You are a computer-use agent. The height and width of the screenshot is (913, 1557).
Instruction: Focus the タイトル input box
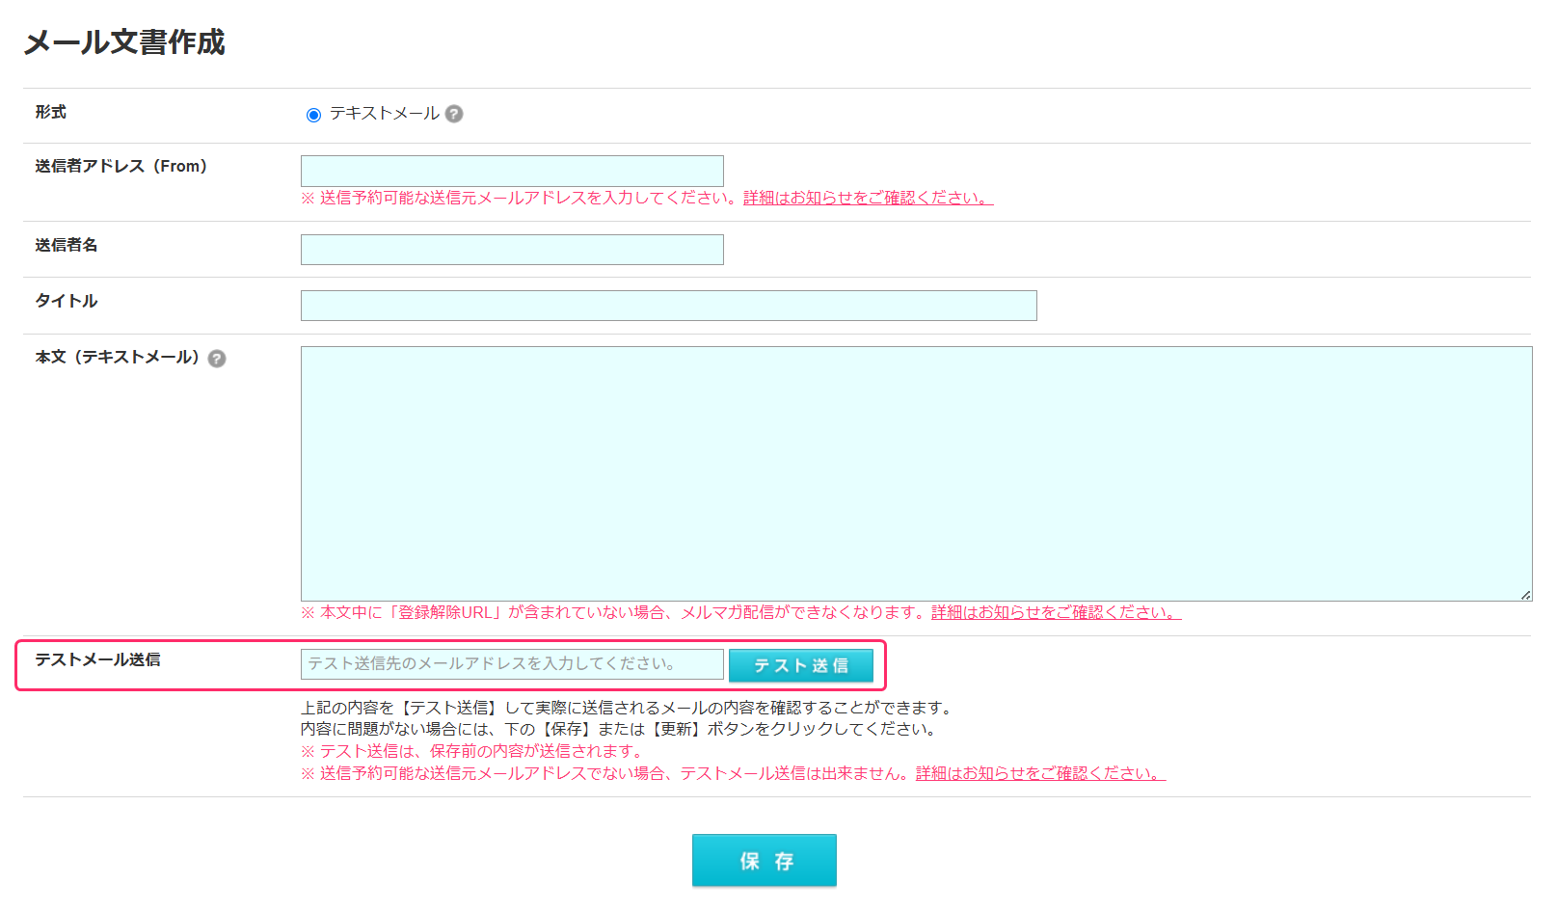[x=668, y=306]
